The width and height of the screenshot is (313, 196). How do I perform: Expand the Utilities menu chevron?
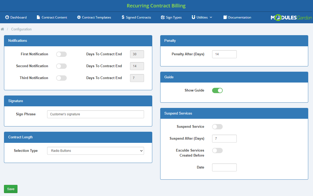coord(211,17)
